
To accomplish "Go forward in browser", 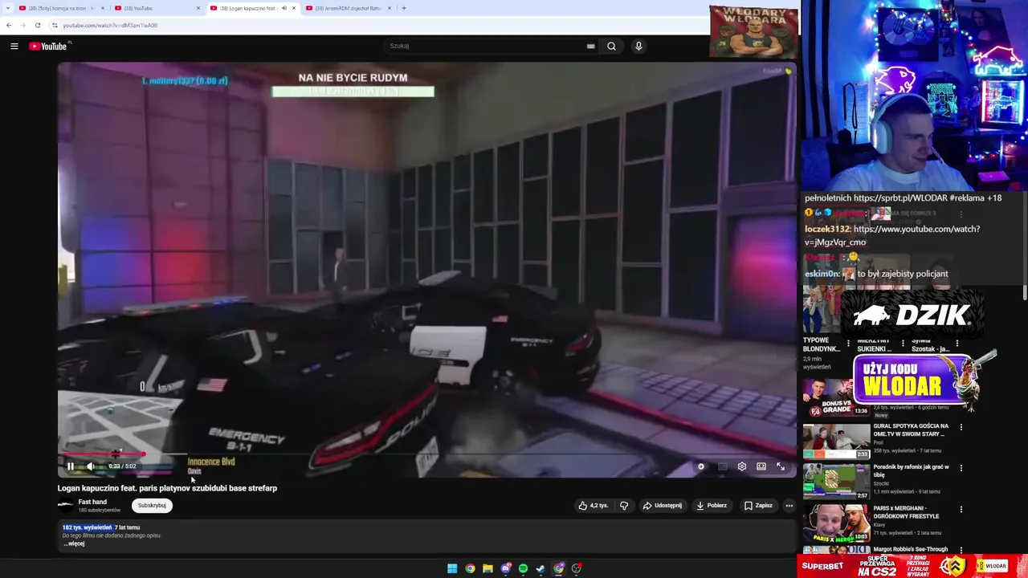I will 22,26.
